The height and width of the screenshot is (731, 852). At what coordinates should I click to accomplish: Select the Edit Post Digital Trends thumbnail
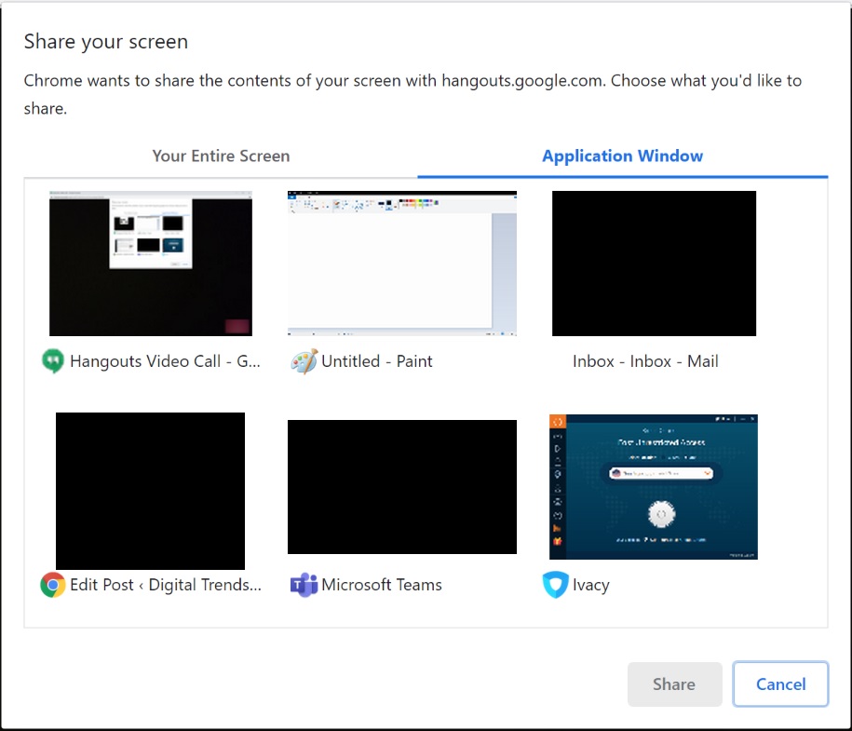[x=150, y=491]
